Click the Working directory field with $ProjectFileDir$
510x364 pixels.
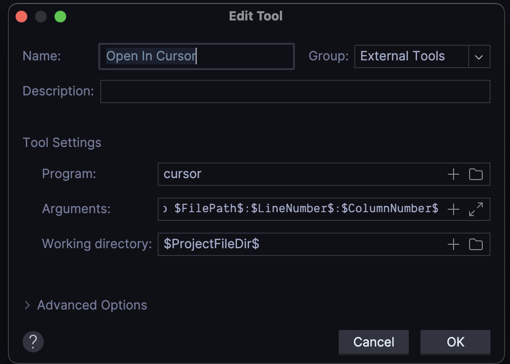coord(299,244)
